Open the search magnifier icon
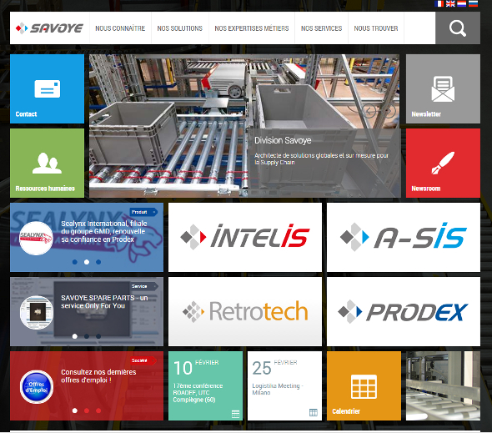 (x=458, y=28)
